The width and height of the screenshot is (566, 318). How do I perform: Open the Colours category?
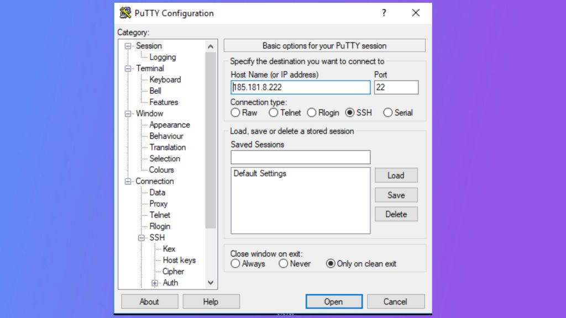click(x=161, y=170)
